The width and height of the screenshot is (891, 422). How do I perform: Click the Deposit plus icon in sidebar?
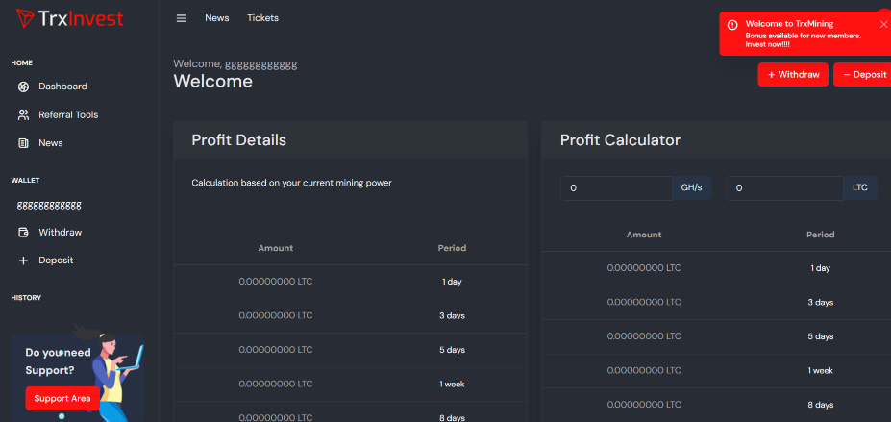(x=23, y=261)
